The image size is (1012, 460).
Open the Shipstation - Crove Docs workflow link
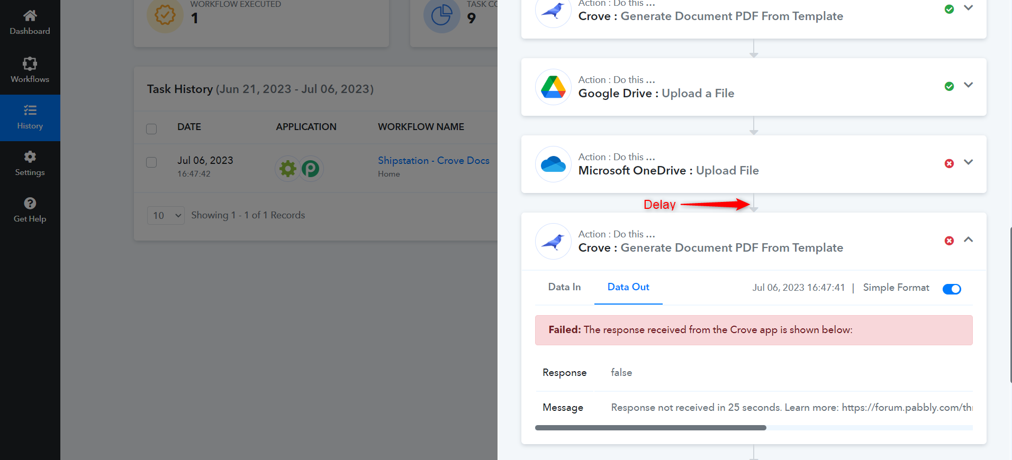click(x=433, y=160)
